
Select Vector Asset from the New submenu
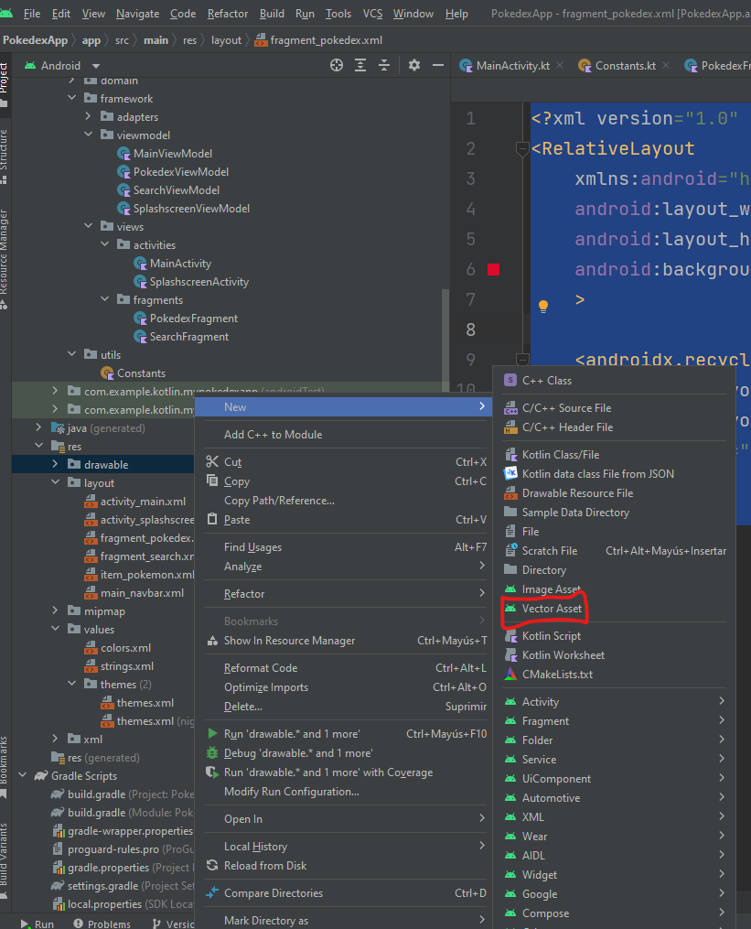point(551,609)
